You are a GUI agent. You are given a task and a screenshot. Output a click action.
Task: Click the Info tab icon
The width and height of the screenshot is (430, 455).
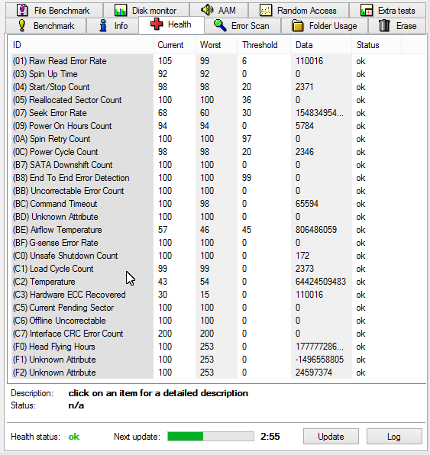click(103, 25)
